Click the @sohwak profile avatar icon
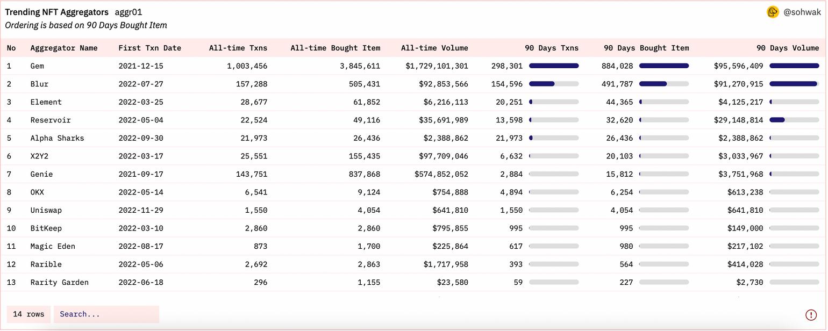Screen dimensions: 828x331 (773, 12)
